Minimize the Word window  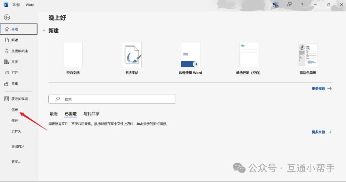pos(315,4)
